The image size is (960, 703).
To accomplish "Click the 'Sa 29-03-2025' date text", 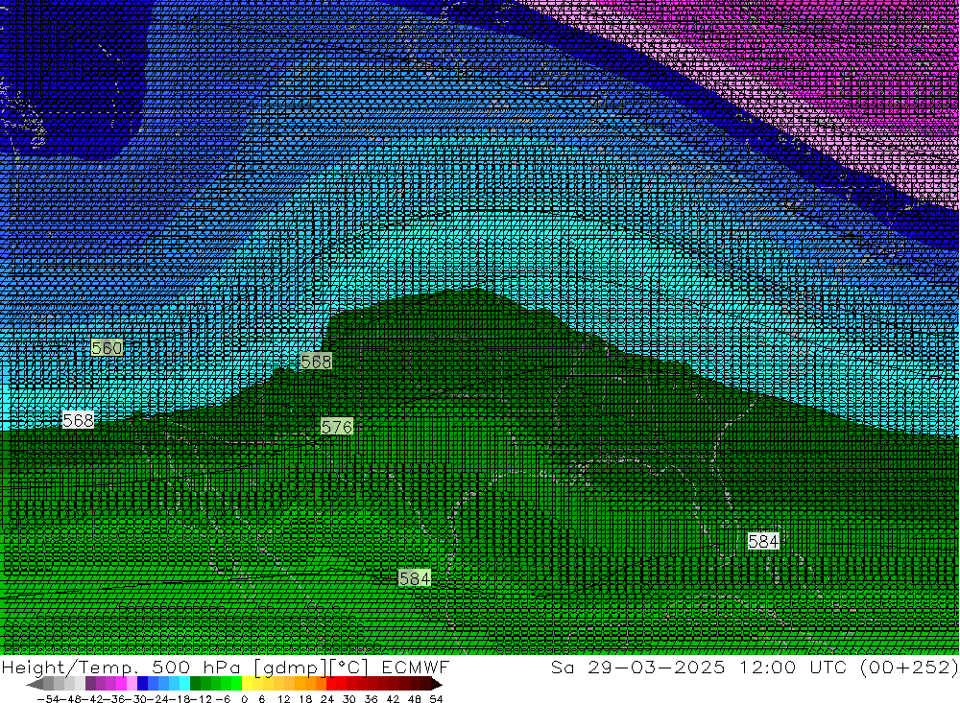I will click(x=638, y=667).
